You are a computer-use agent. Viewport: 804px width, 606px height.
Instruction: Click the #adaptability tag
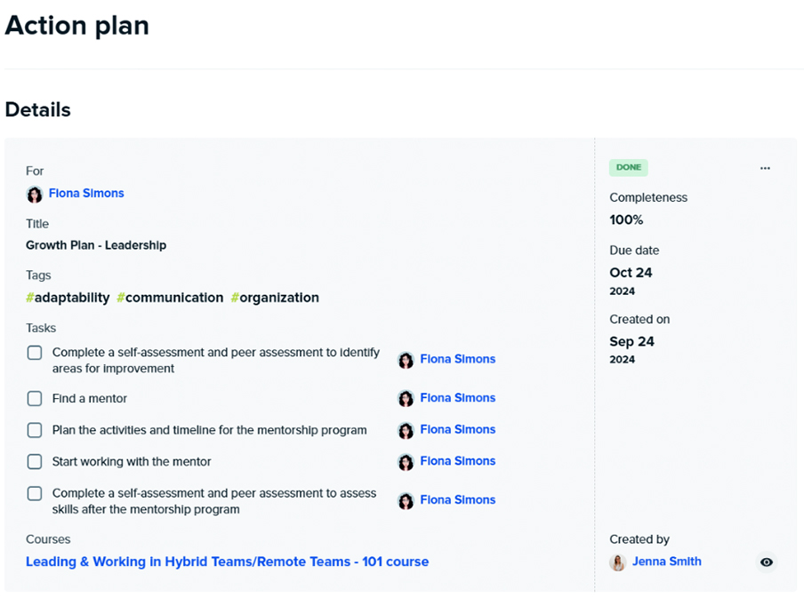[x=68, y=298]
